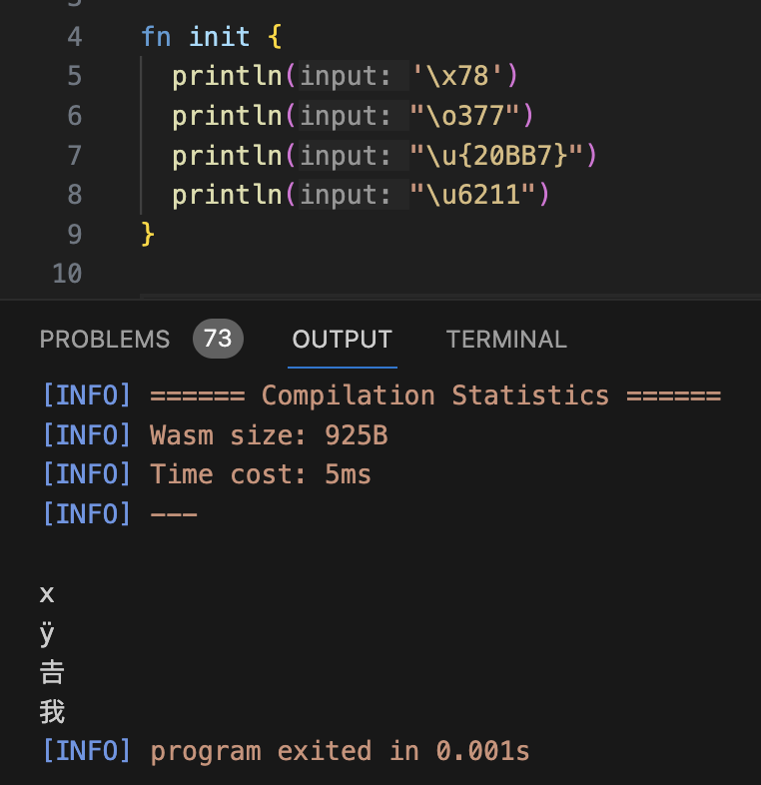Open the TERMINAL tab

pos(505,340)
